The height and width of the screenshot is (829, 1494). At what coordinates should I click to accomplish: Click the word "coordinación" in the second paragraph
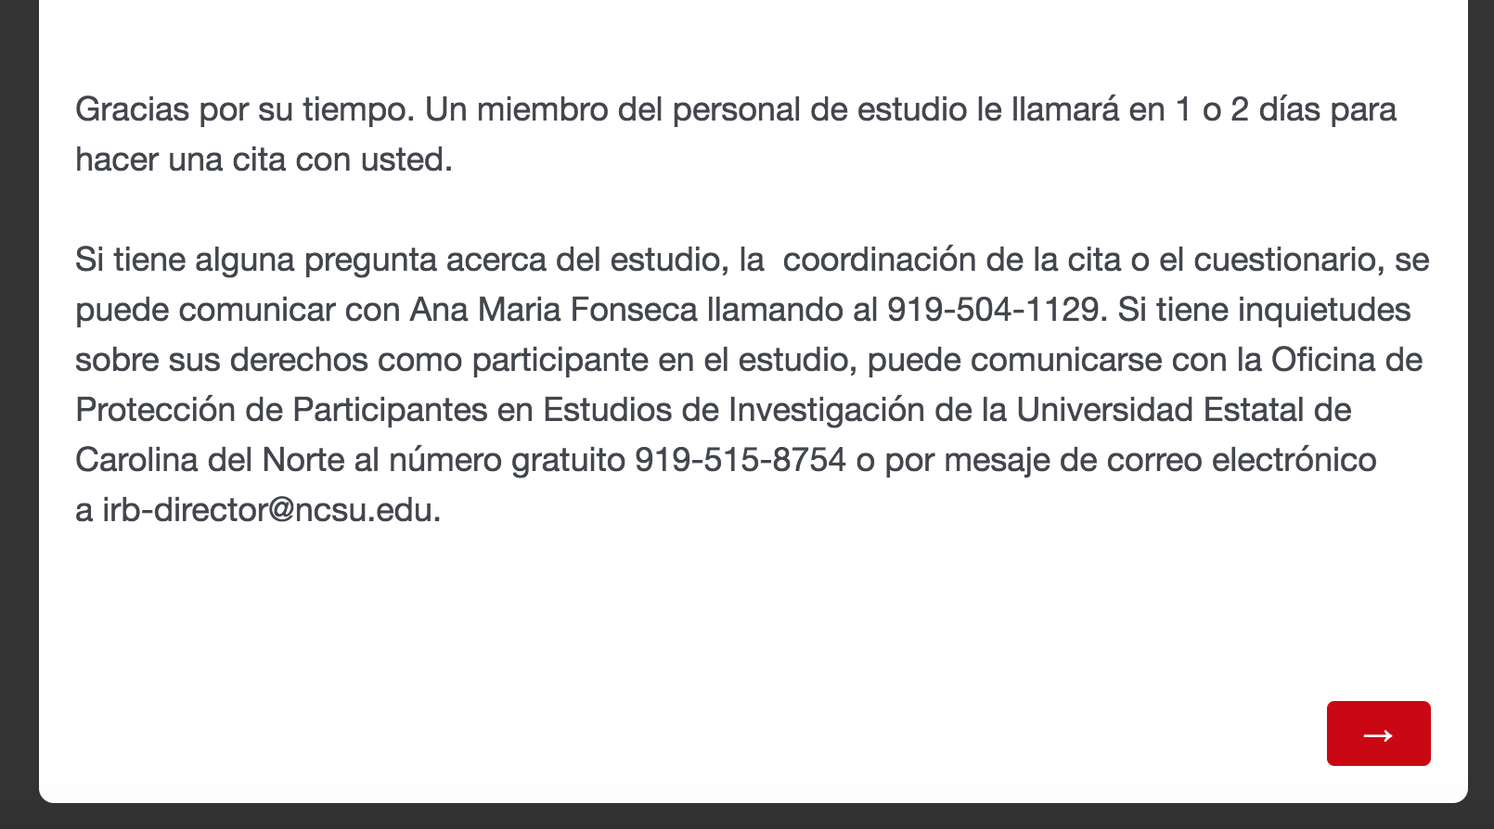coord(879,260)
